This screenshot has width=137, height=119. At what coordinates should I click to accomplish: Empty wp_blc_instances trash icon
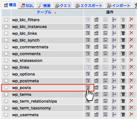coord(123,27)
